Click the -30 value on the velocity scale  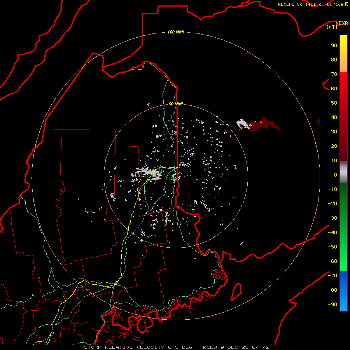tap(332, 218)
